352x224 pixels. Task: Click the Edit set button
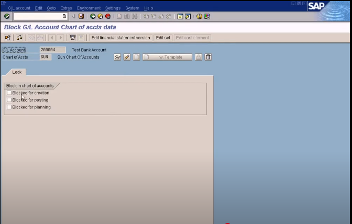[x=163, y=38]
